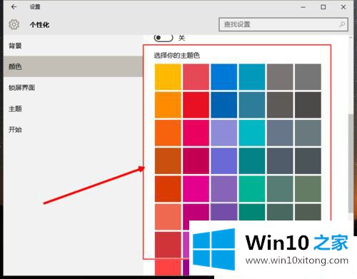Select the 颜色 section
Viewport: 357px width, 279px height.
73,66
